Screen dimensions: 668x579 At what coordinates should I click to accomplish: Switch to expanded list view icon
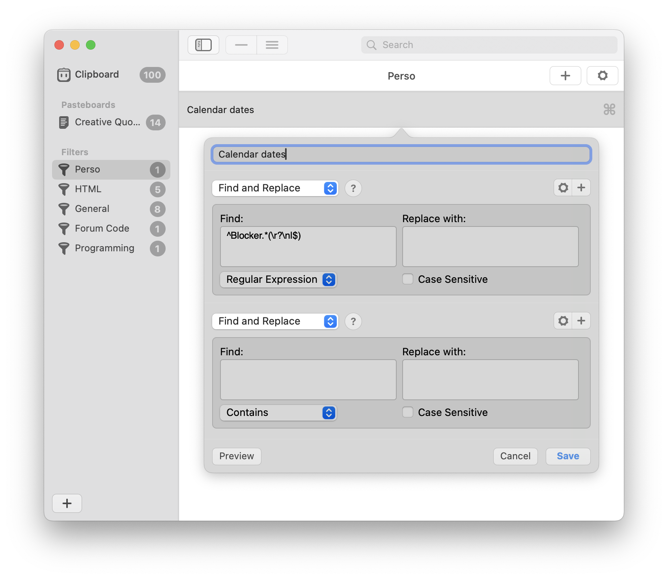click(x=272, y=45)
